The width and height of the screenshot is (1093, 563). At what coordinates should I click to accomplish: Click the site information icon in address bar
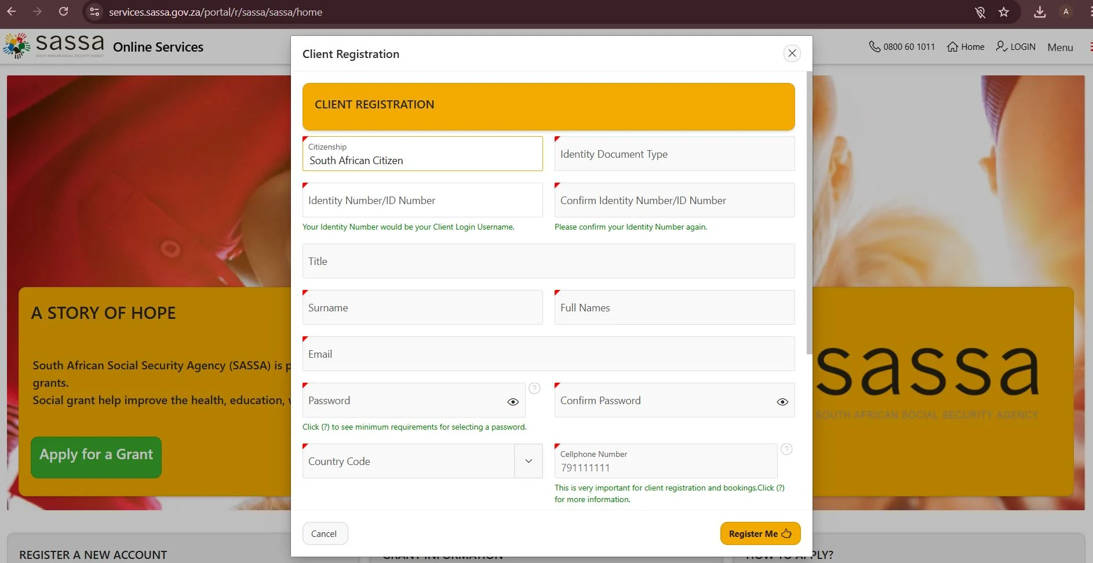click(94, 12)
